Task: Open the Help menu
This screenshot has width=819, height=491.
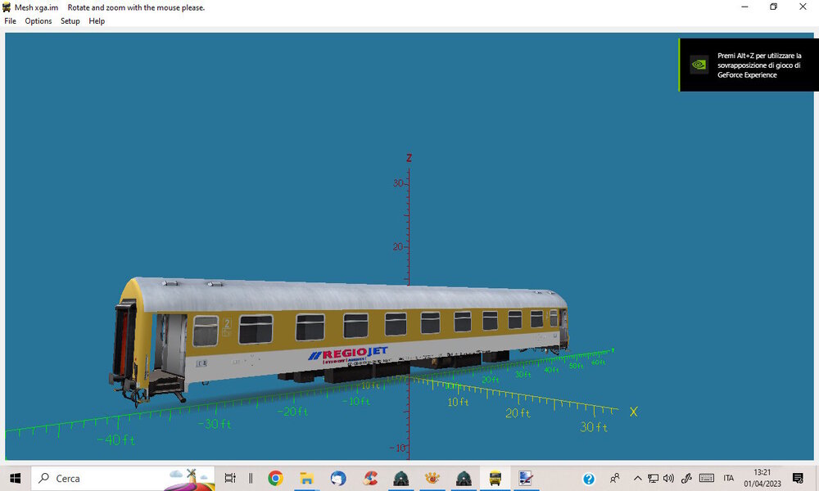Action: [x=97, y=21]
